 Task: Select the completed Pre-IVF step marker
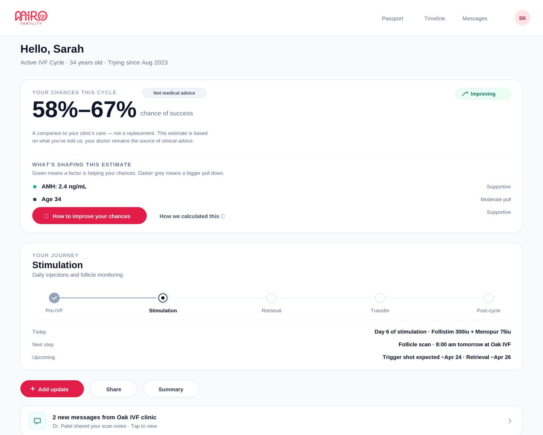(x=54, y=298)
